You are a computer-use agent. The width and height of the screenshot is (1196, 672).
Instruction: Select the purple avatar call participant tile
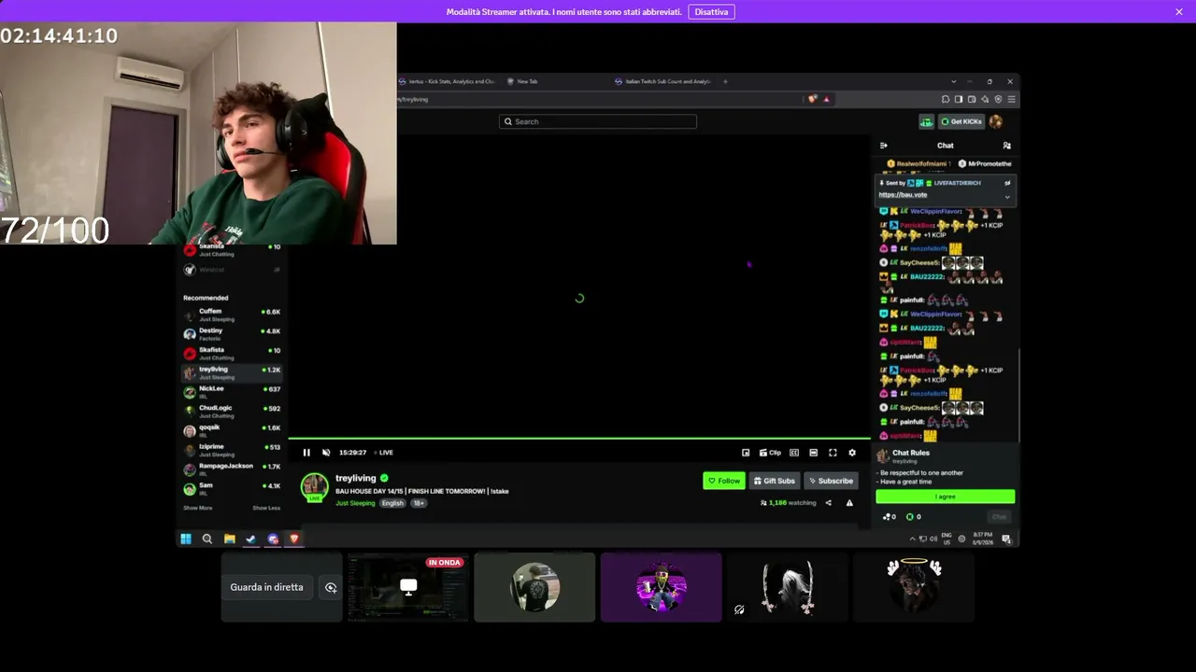point(661,587)
